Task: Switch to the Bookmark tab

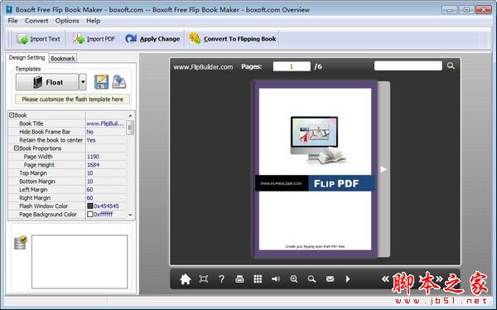Action: [63, 58]
